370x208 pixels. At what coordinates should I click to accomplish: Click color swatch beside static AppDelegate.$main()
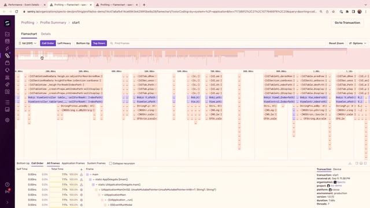click(90, 180)
